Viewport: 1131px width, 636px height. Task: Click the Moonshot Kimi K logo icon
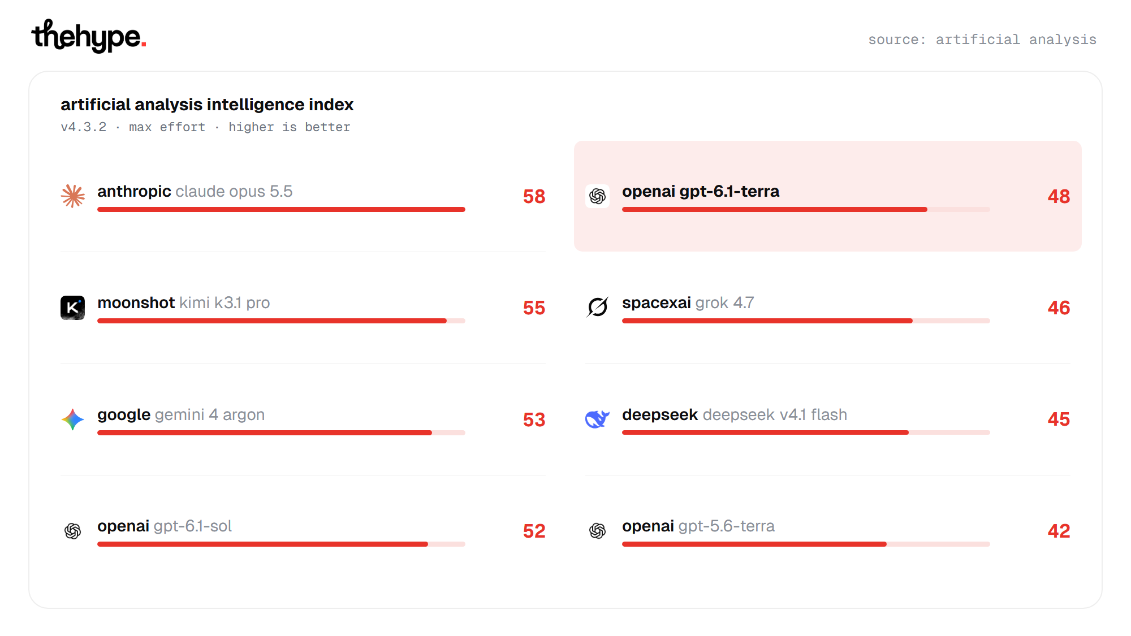(73, 308)
